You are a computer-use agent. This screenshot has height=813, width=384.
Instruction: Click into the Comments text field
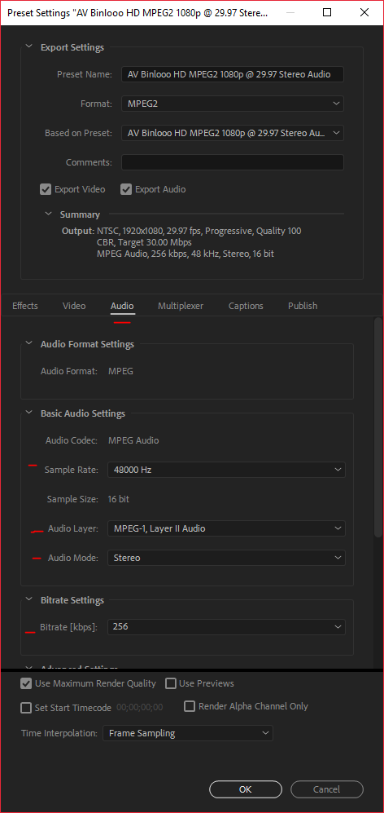(233, 162)
